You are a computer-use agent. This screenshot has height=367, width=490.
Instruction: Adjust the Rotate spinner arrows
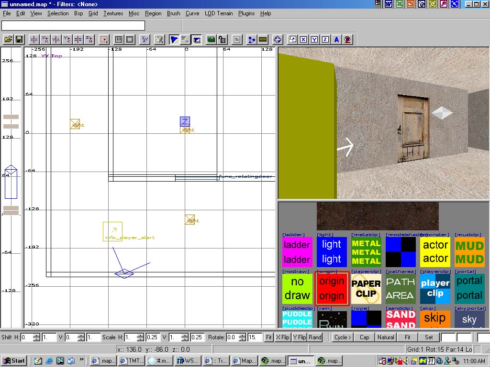(242, 337)
